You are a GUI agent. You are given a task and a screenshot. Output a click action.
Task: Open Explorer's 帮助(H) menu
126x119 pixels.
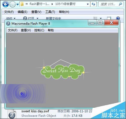(x=64, y=12)
